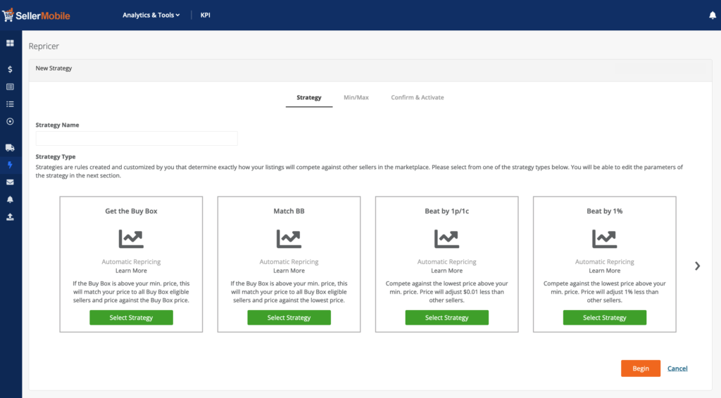Open the dashboard grid icon in sidebar
The width and height of the screenshot is (721, 398).
[10, 43]
